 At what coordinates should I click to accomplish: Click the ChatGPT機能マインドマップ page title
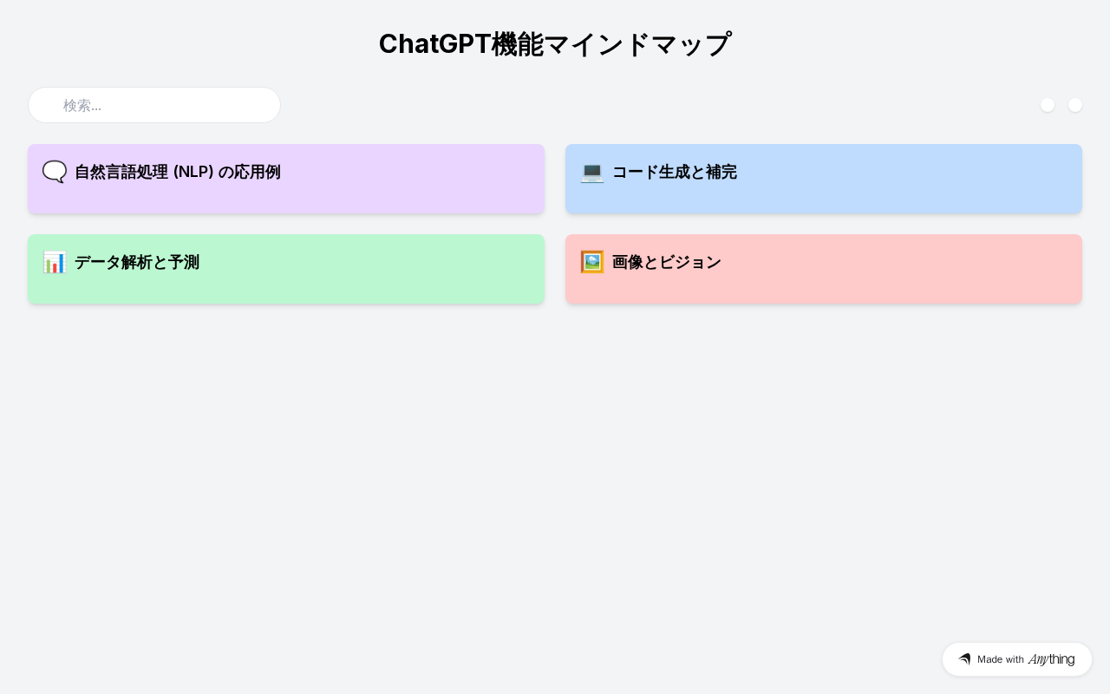pyautogui.click(x=555, y=44)
